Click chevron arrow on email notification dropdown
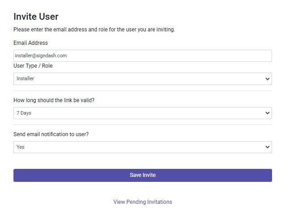This screenshot has height=215, width=294. click(267, 147)
